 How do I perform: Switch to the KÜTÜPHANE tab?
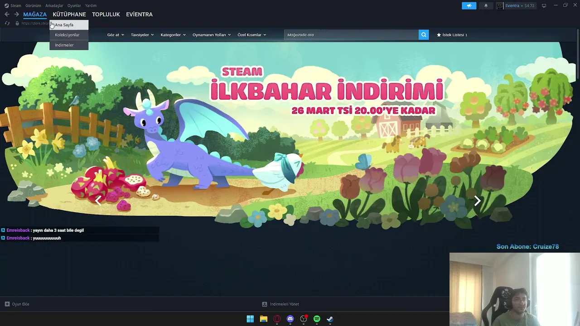(x=69, y=14)
